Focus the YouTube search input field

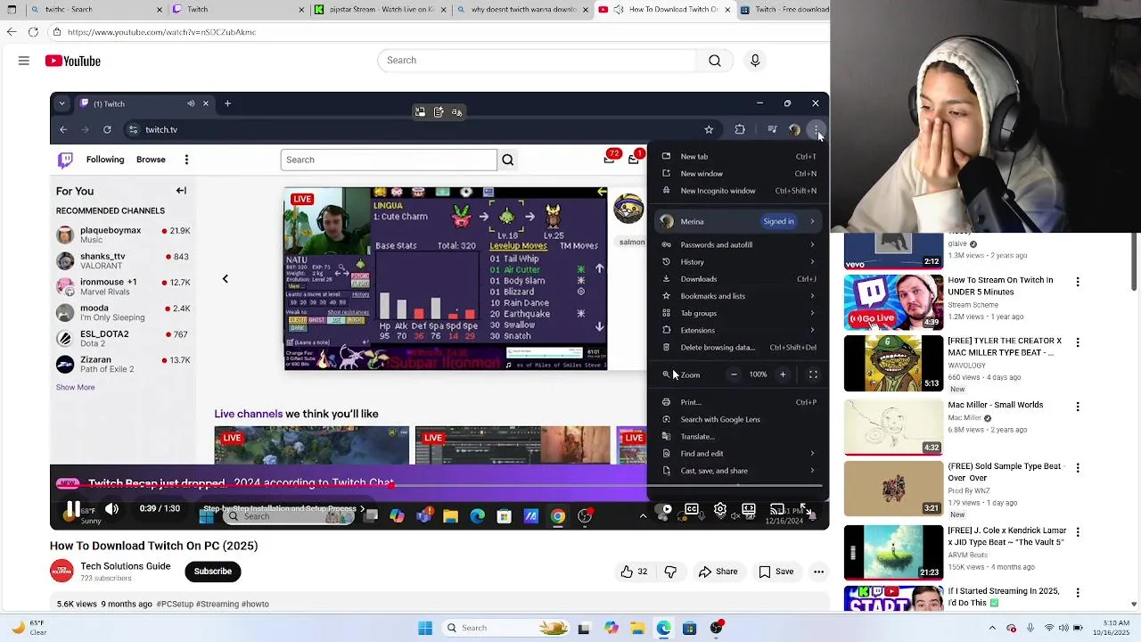click(537, 61)
